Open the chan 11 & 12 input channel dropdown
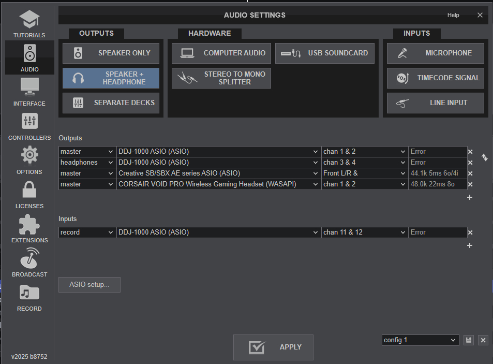This screenshot has width=493, height=364. [364, 232]
